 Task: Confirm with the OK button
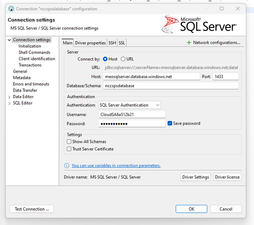pyautogui.click(x=192, y=209)
